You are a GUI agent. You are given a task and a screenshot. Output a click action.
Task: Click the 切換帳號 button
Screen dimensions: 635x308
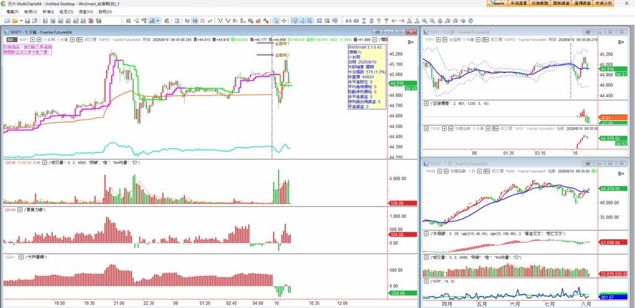(540, 3)
